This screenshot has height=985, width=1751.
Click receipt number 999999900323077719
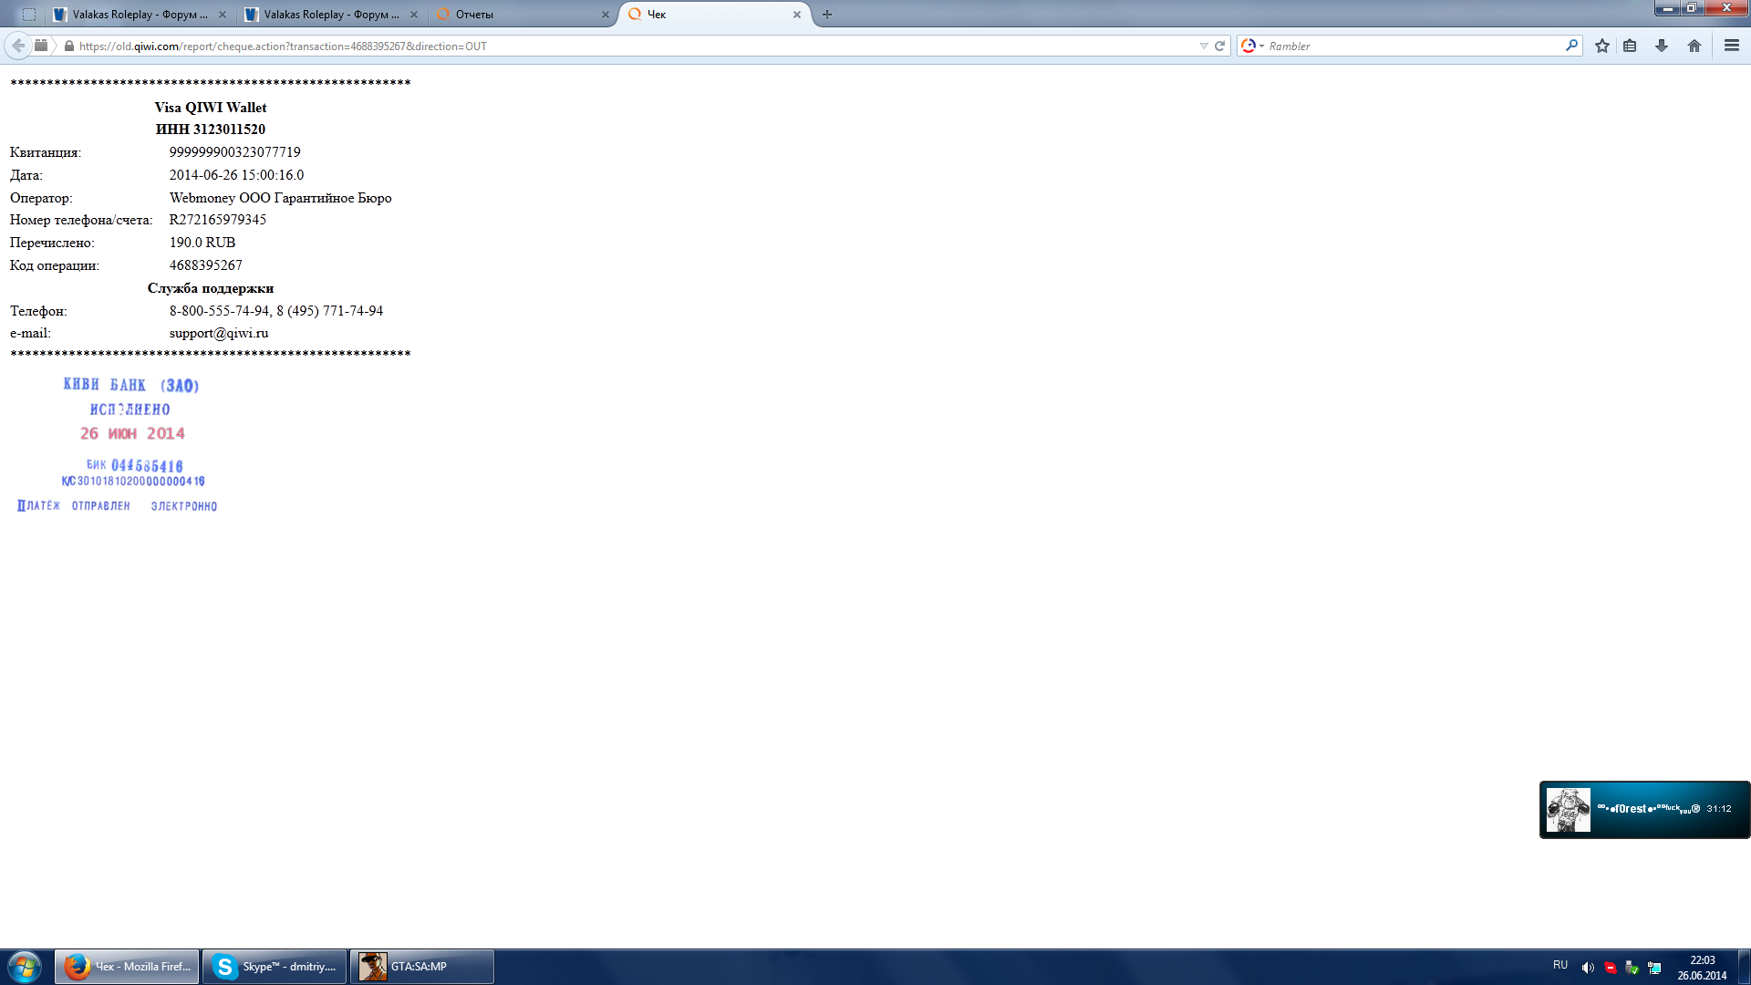(235, 152)
